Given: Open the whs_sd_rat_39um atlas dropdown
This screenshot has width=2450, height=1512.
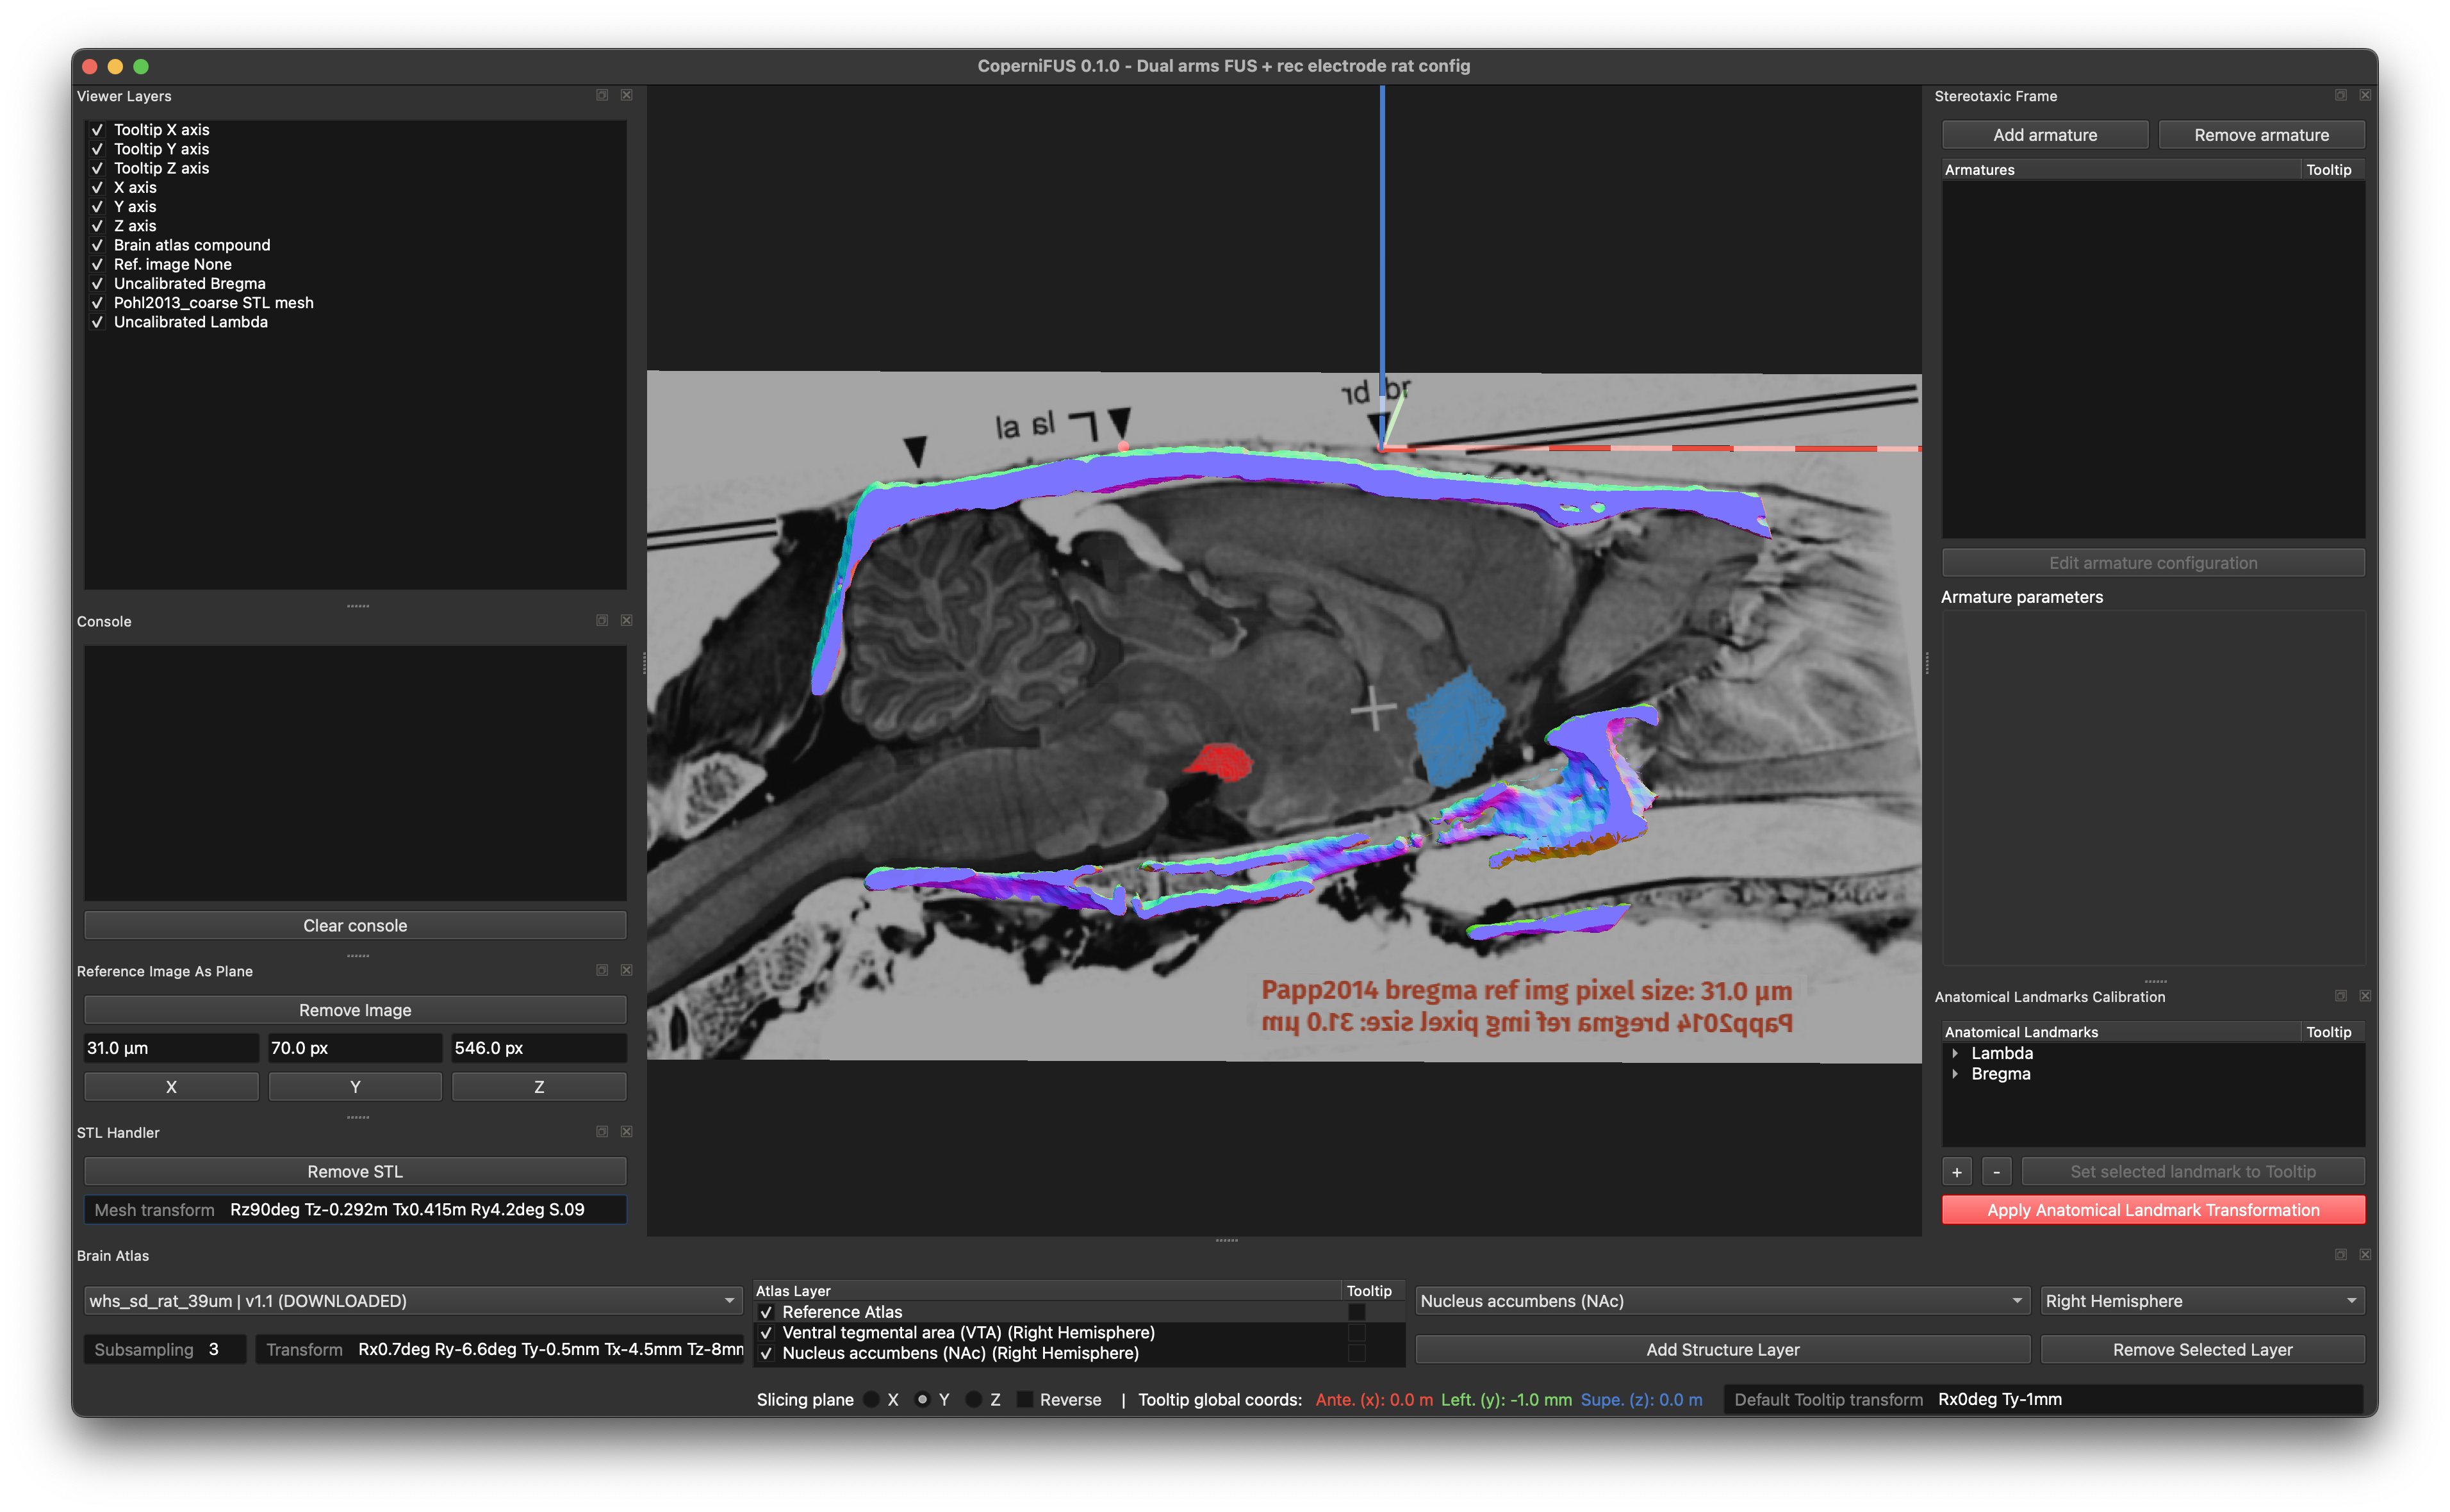Looking at the screenshot, I should click(x=412, y=1300).
